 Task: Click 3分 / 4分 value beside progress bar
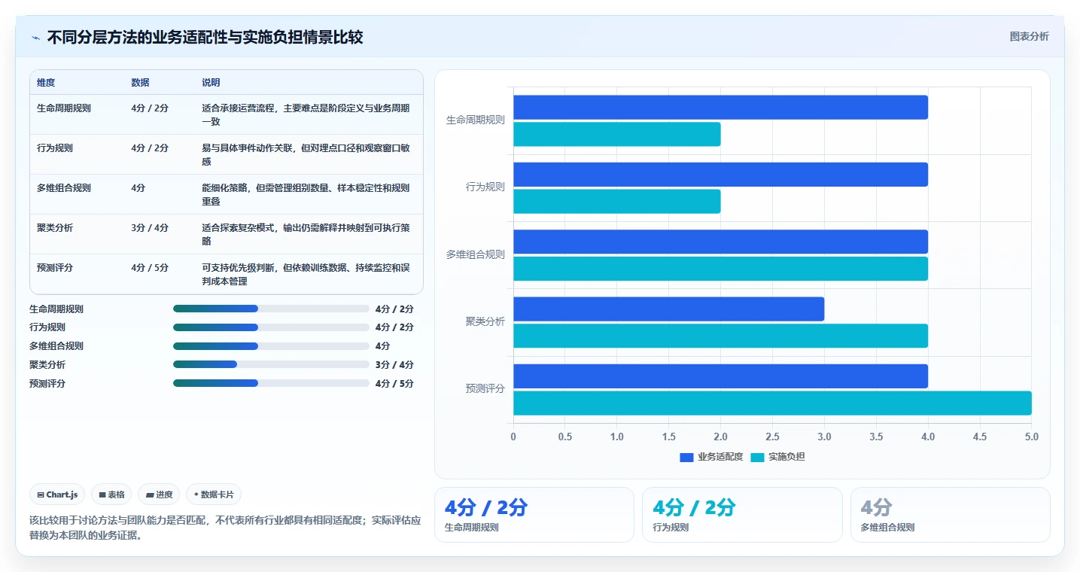pyautogui.click(x=394, y=365)
